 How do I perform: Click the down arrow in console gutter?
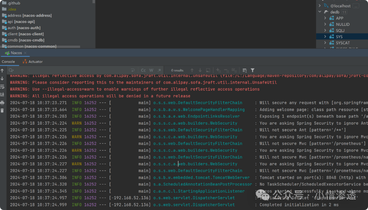tap(2, 79)
